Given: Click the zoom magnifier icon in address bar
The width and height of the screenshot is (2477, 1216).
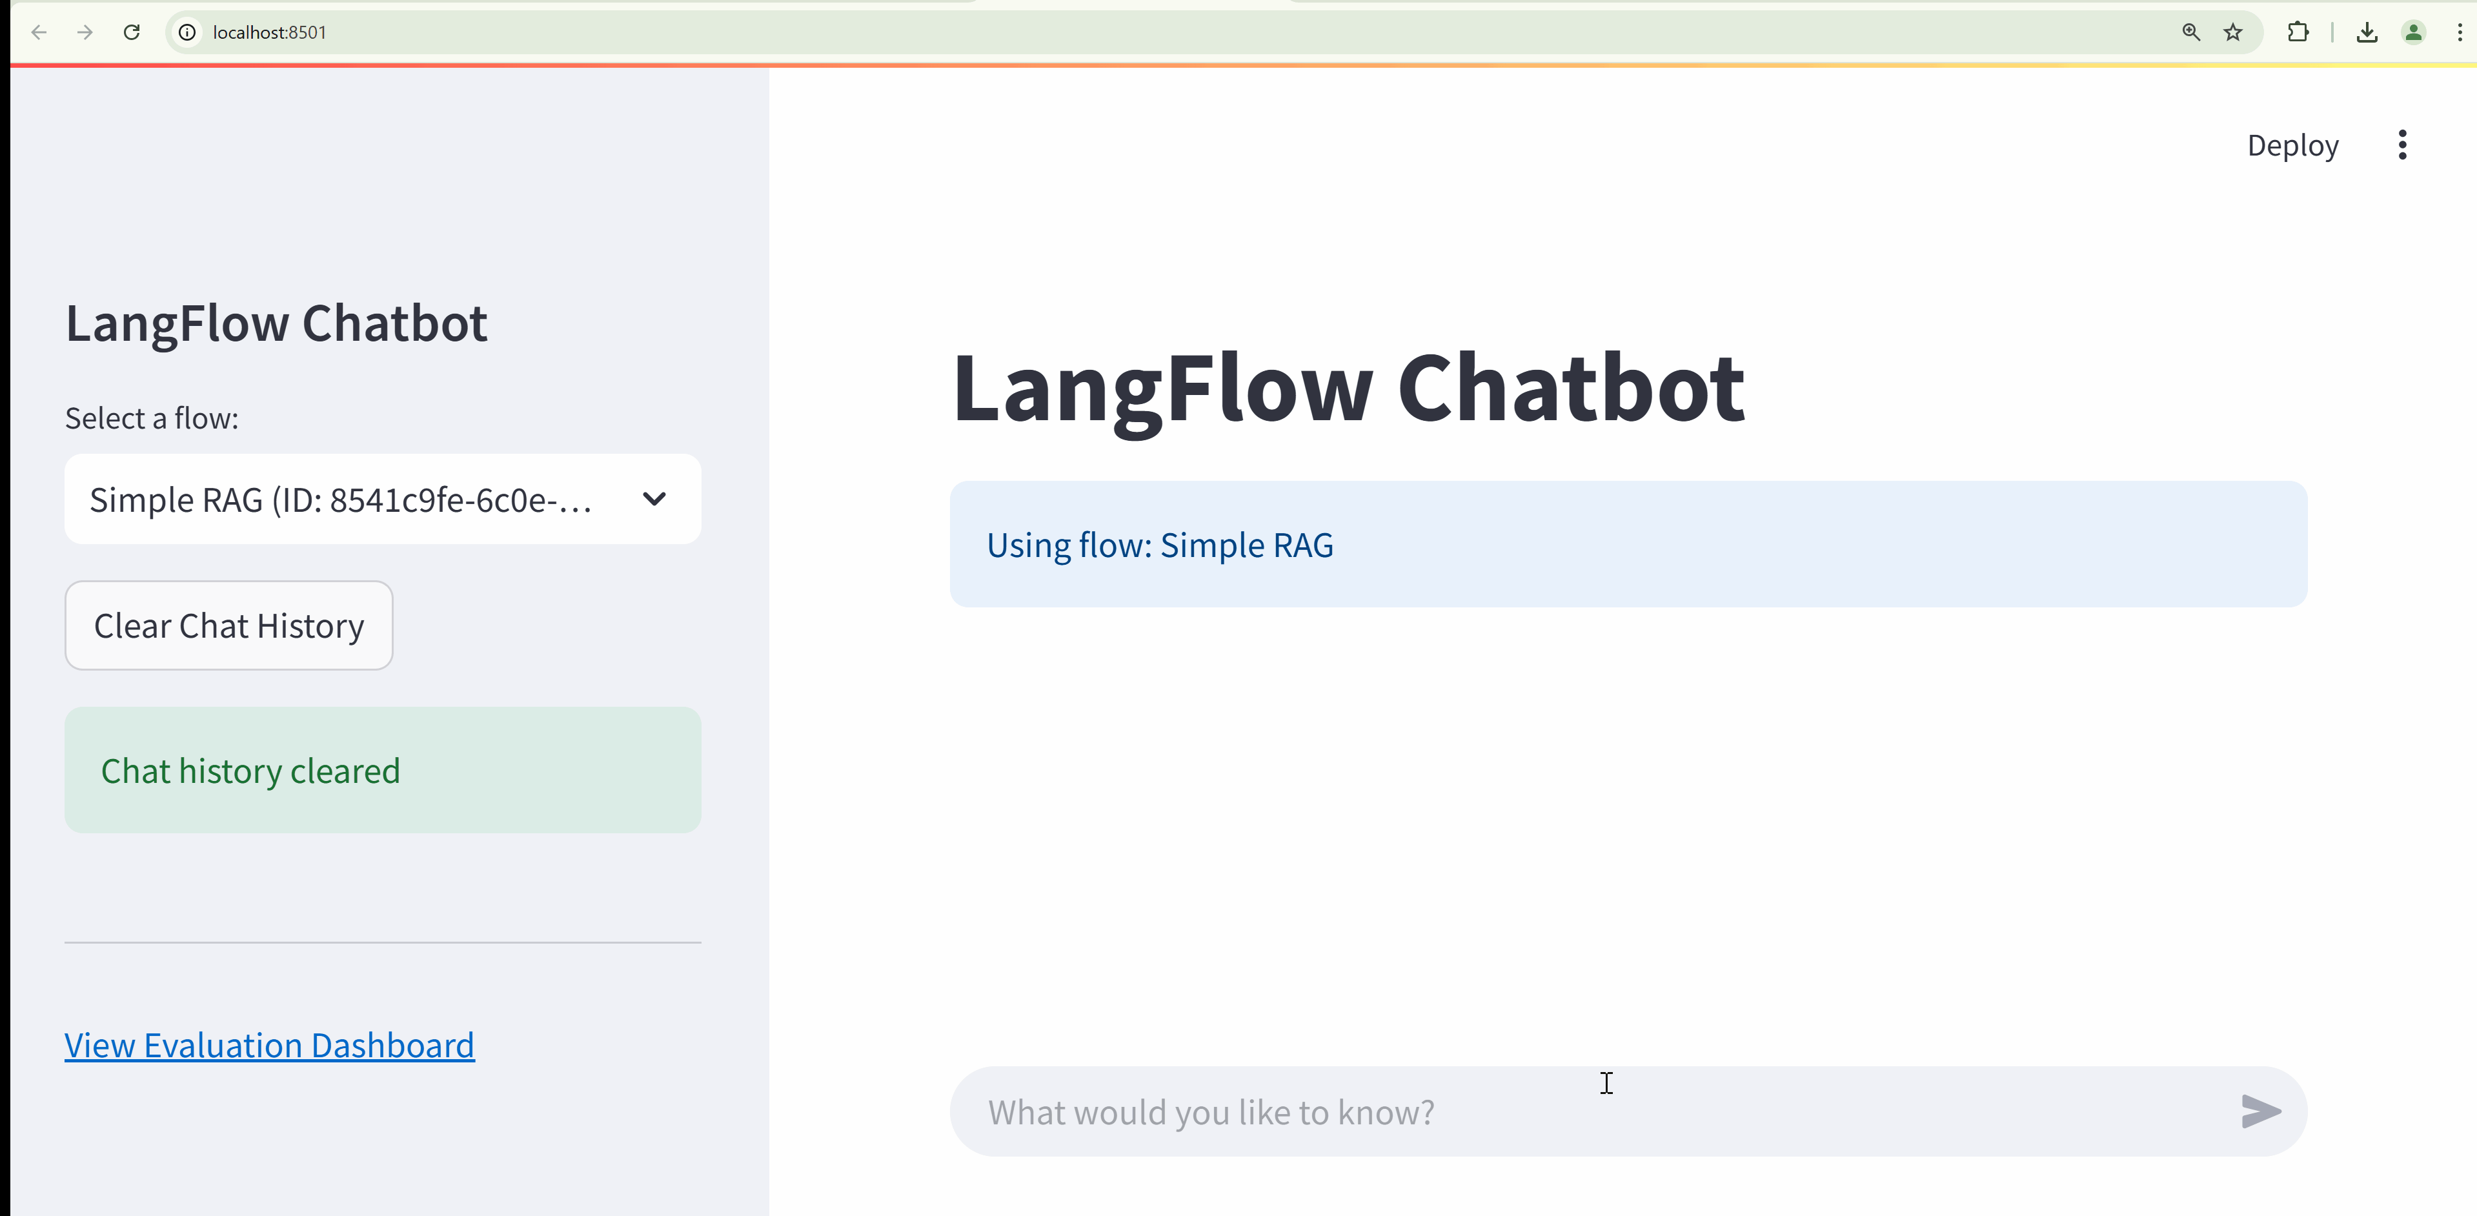Looking at the screenshot, I should tap(2190, 32).
